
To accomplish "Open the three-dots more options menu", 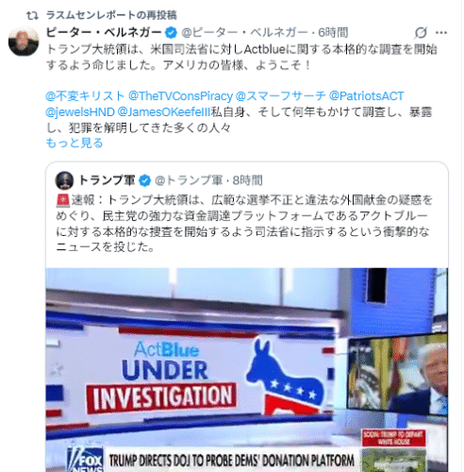I will tap(441, 32).
